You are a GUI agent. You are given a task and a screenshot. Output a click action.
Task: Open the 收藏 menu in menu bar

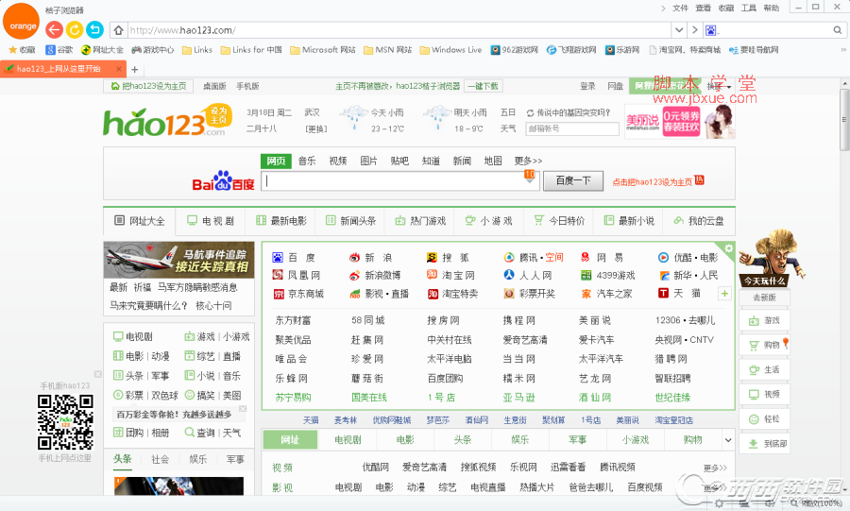(726, 9)
